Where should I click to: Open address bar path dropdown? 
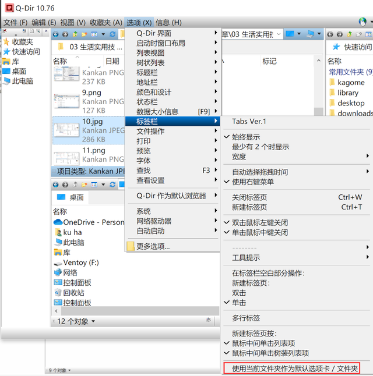pyautogui.click(x=279, y=34)
